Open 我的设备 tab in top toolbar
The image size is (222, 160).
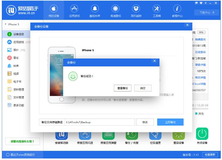click(54, 11)
